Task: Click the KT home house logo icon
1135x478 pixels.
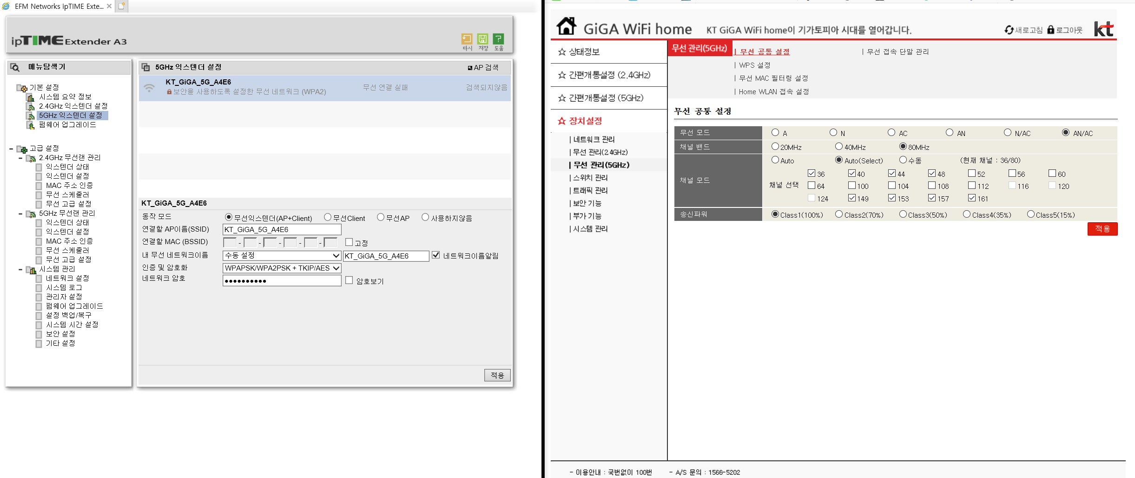Action: coord(567,26)
